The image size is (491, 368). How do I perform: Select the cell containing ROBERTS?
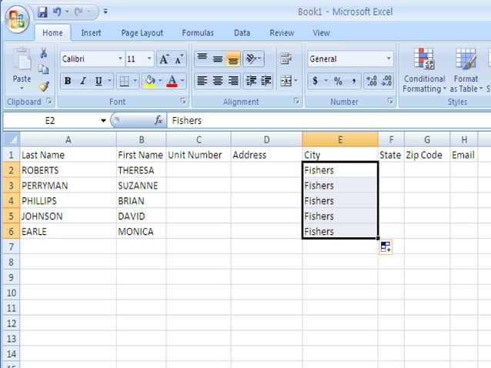[68, 170]
